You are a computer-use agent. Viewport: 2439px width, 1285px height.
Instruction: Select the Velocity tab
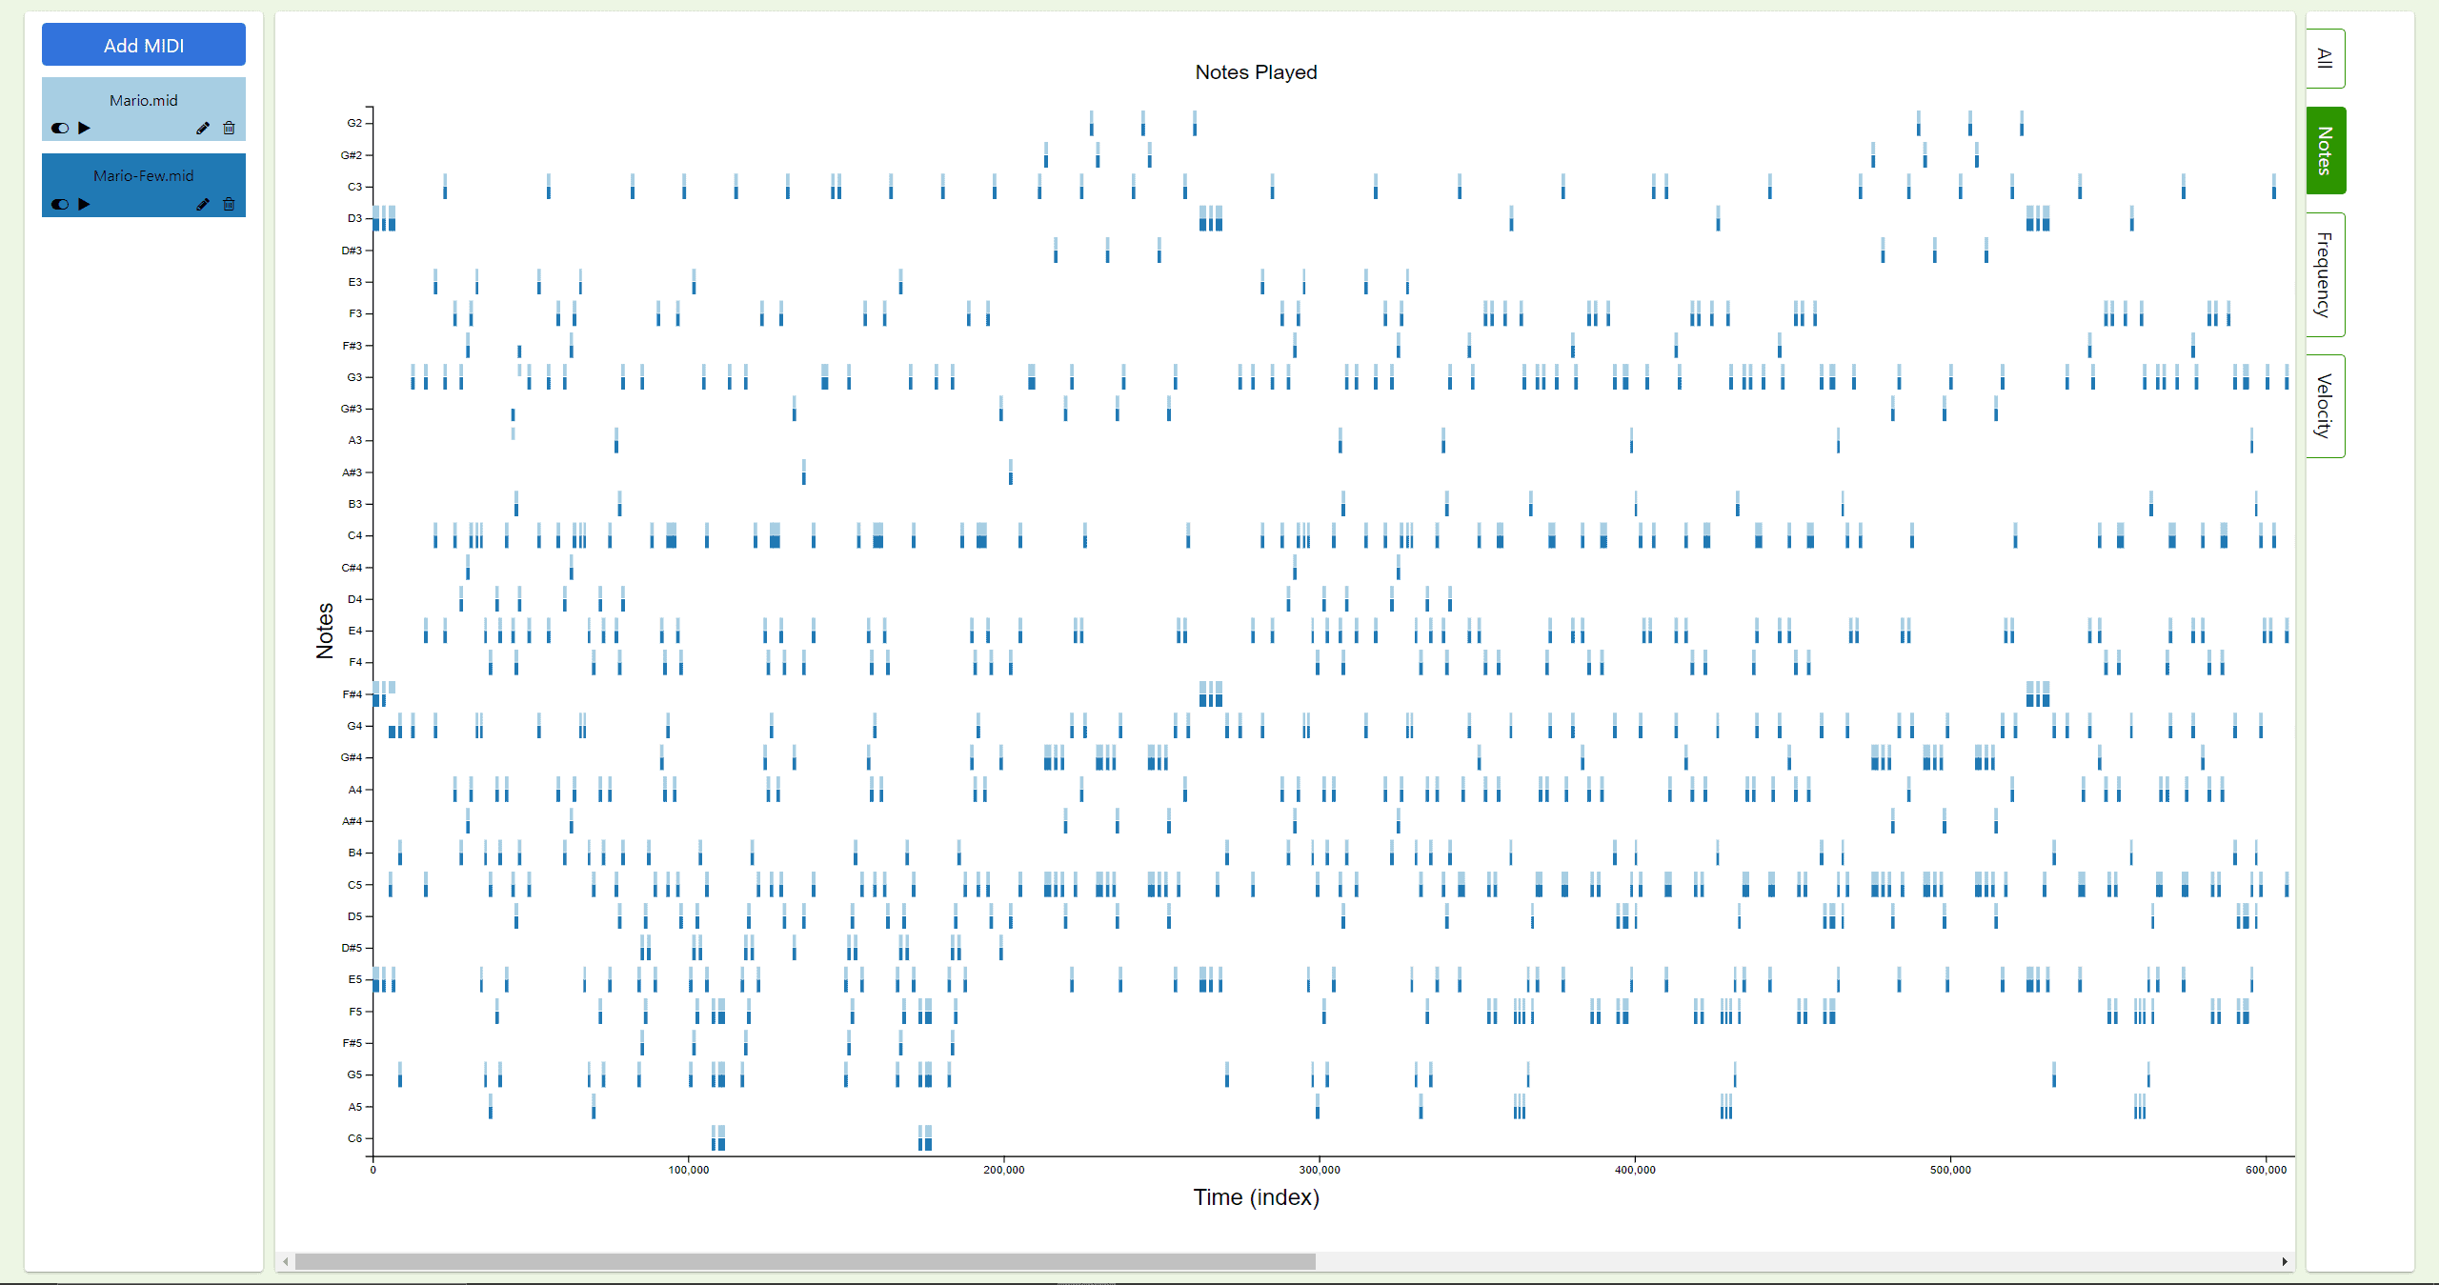2324,405
